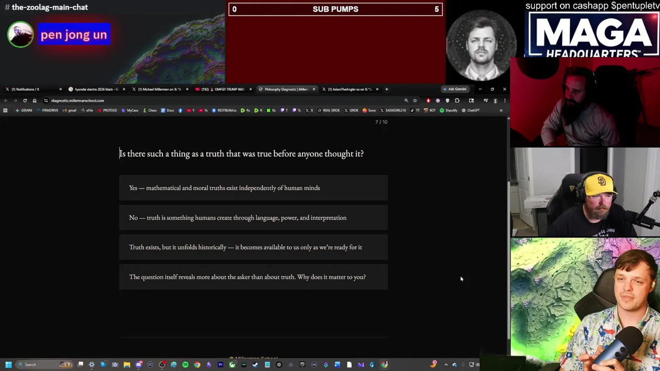Open the Chess bookmark

coord(150,110)
